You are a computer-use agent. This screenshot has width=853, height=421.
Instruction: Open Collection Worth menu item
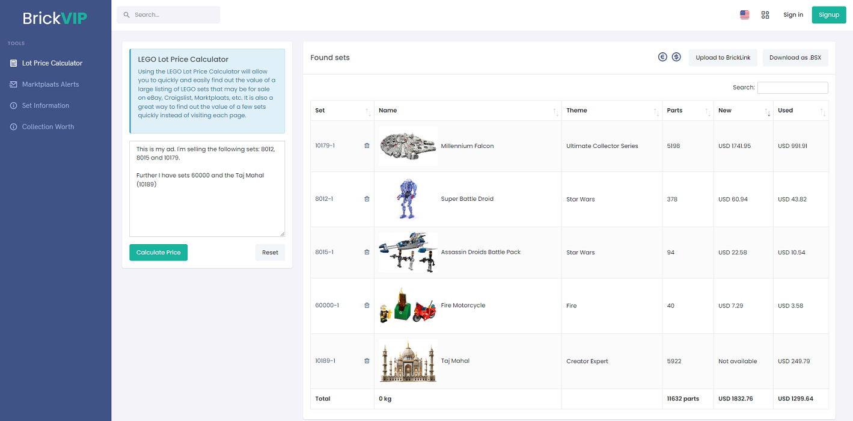(48, 127)
